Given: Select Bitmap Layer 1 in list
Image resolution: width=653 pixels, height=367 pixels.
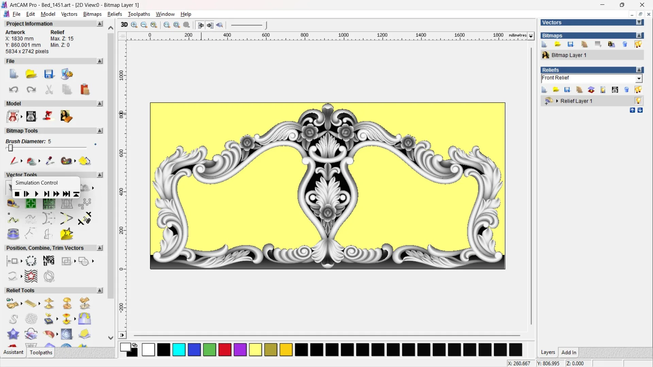Looking at the screenshot, I should pyautogui.click(x=569, y=55).
